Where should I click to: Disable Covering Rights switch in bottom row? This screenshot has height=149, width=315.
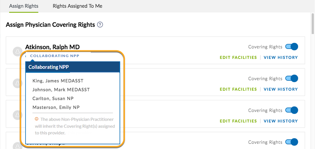tap(292, 142)
